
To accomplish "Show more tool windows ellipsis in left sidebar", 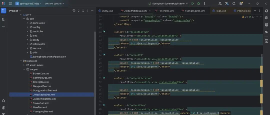I will tap(3, 27).
